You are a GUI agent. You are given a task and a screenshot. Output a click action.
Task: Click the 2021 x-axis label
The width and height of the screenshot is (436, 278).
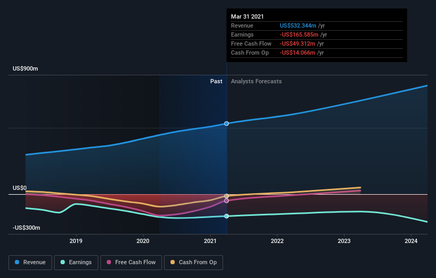(210, 241)
